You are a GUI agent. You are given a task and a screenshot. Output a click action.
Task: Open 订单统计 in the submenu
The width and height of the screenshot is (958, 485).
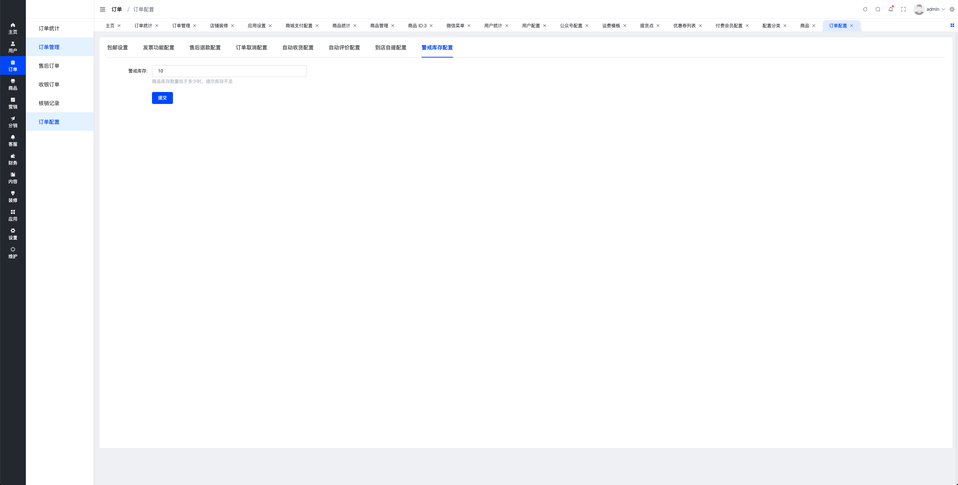pyautogui.click(x=60, y=28)
